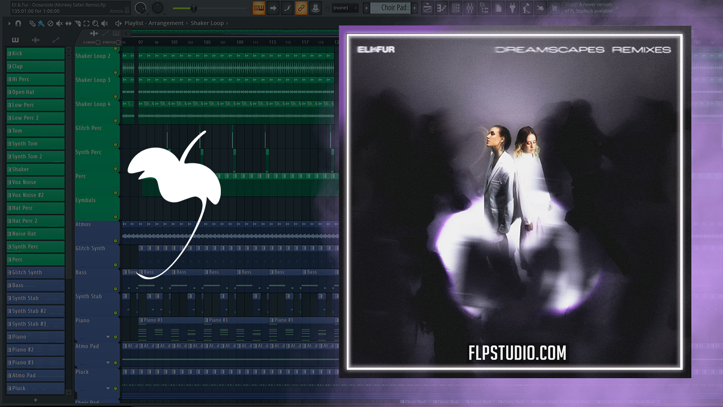Select the Zoom magnifier tool
The image size is (723, 407).
click(x=95, y=23)
